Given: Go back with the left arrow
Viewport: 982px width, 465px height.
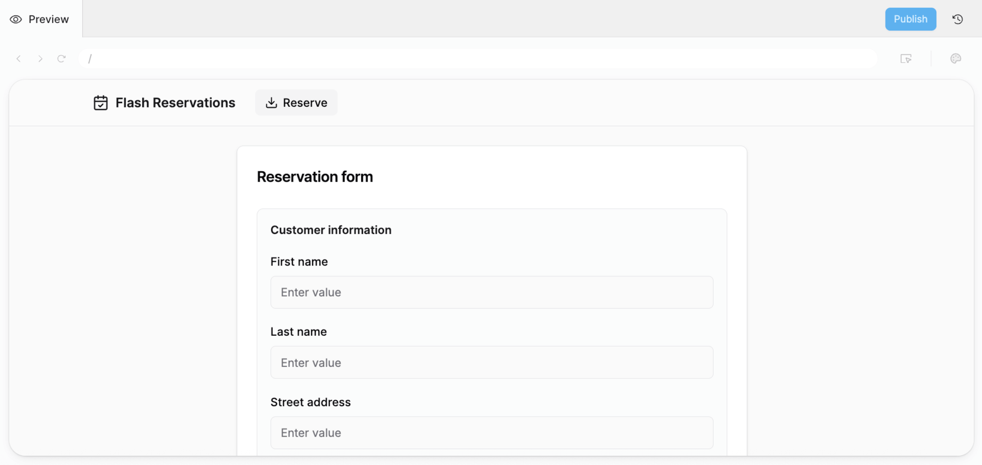Looking at the screenshot, I should [x=19, y=59].
